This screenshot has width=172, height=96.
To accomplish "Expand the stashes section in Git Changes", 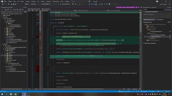I will coord(143,43).
